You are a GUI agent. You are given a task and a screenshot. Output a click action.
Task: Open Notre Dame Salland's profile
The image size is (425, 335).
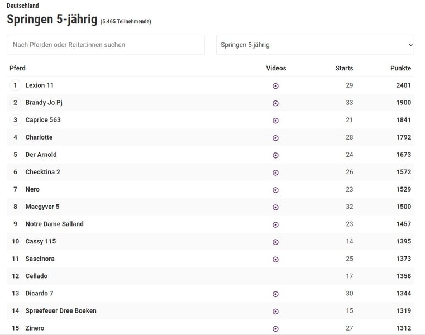click(54, 224)
